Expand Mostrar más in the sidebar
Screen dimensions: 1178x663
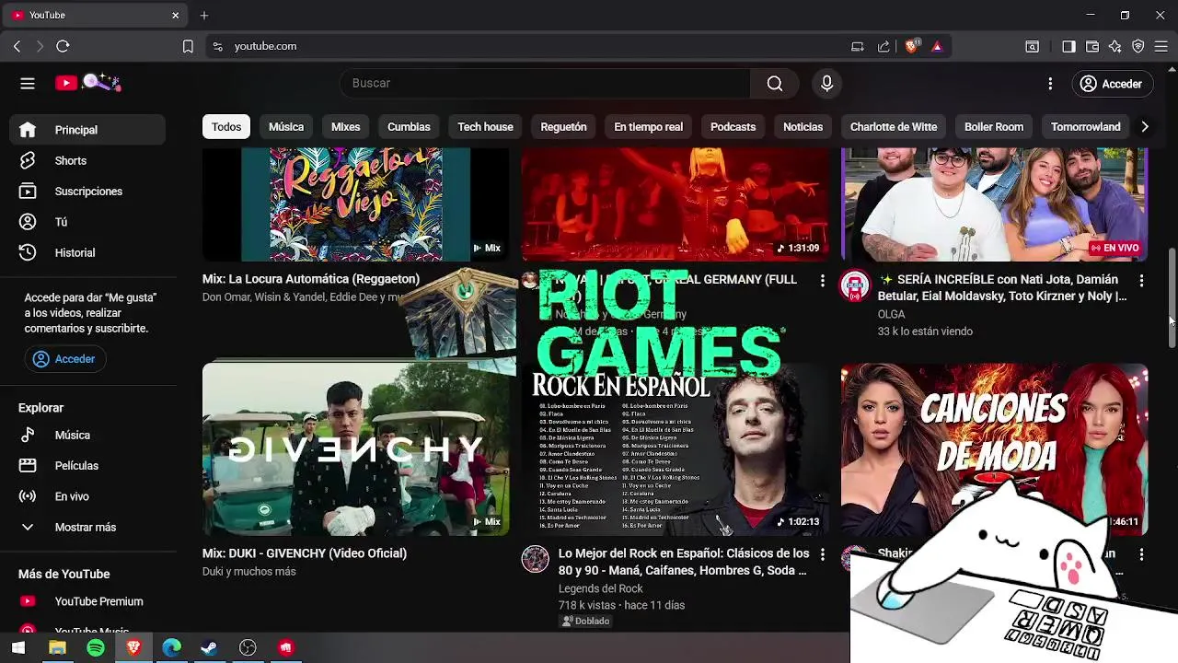click(x=87, y=527)
